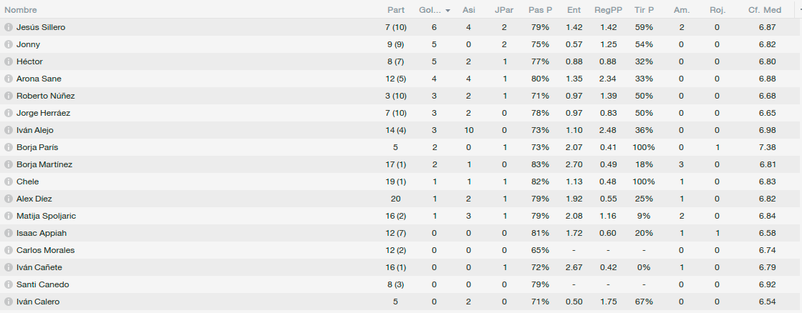802x313 pixels.
Task: Click info icon beside Iván Calero
Action: coord(8,302)
